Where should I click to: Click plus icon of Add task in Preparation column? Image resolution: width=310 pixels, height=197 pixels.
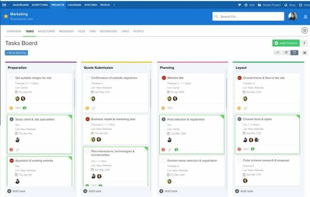(9, 191)
